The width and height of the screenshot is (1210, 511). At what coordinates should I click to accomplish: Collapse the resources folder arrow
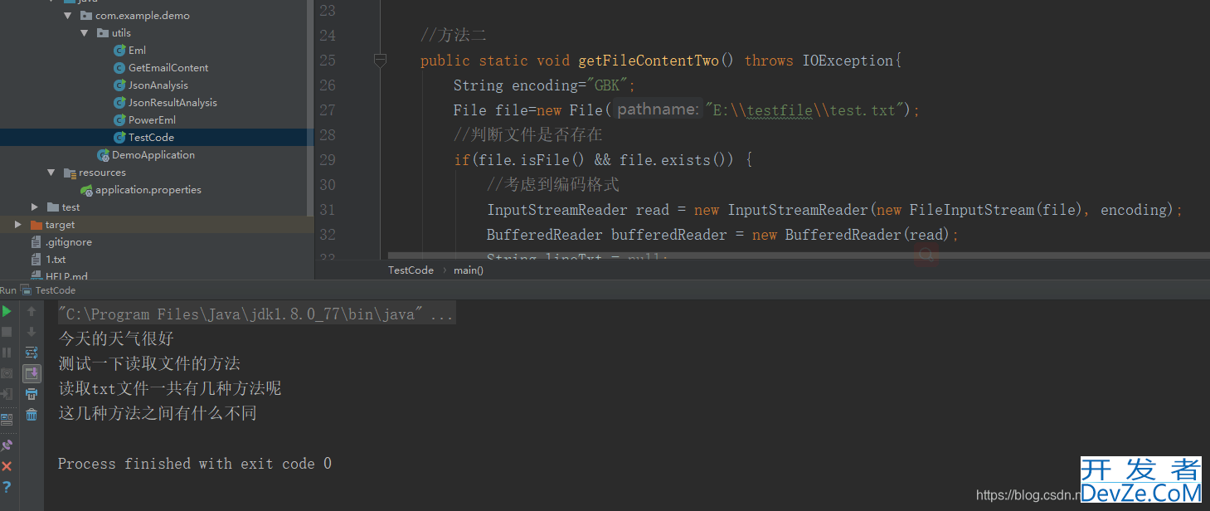pyautogui.click(x=51, y=173)
